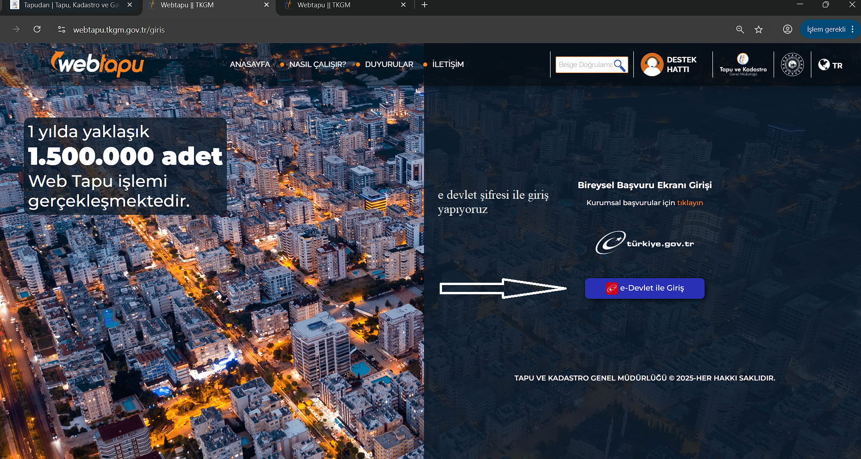
Task: Click the DESTEK HATTI support agent icon
Action: click(652, 64)
